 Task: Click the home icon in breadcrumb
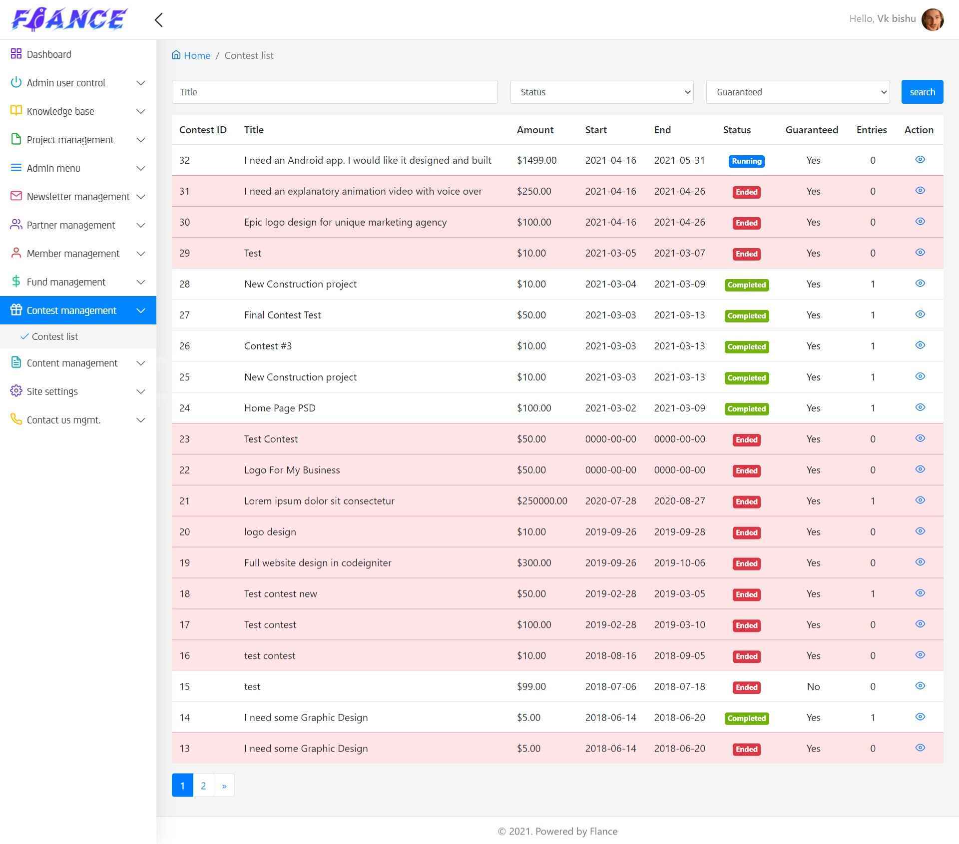[176, 55]
